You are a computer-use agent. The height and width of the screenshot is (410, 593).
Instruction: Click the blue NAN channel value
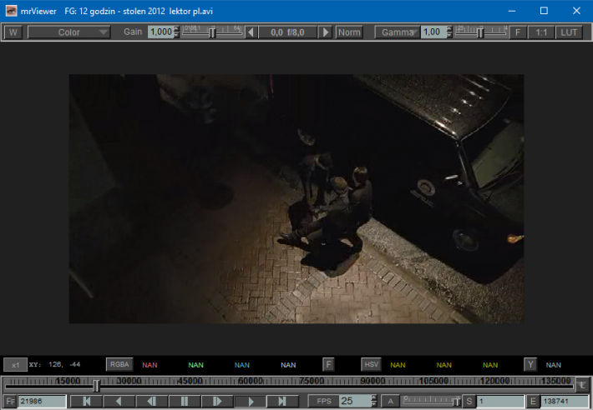[242, 365]
